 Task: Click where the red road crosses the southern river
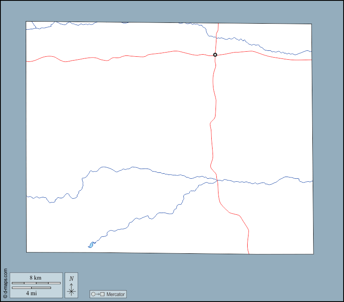pos(217,180)
